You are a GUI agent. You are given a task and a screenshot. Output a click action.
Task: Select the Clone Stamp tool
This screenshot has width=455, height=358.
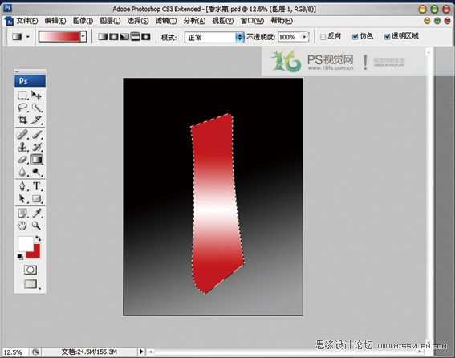tap(22, 147)
